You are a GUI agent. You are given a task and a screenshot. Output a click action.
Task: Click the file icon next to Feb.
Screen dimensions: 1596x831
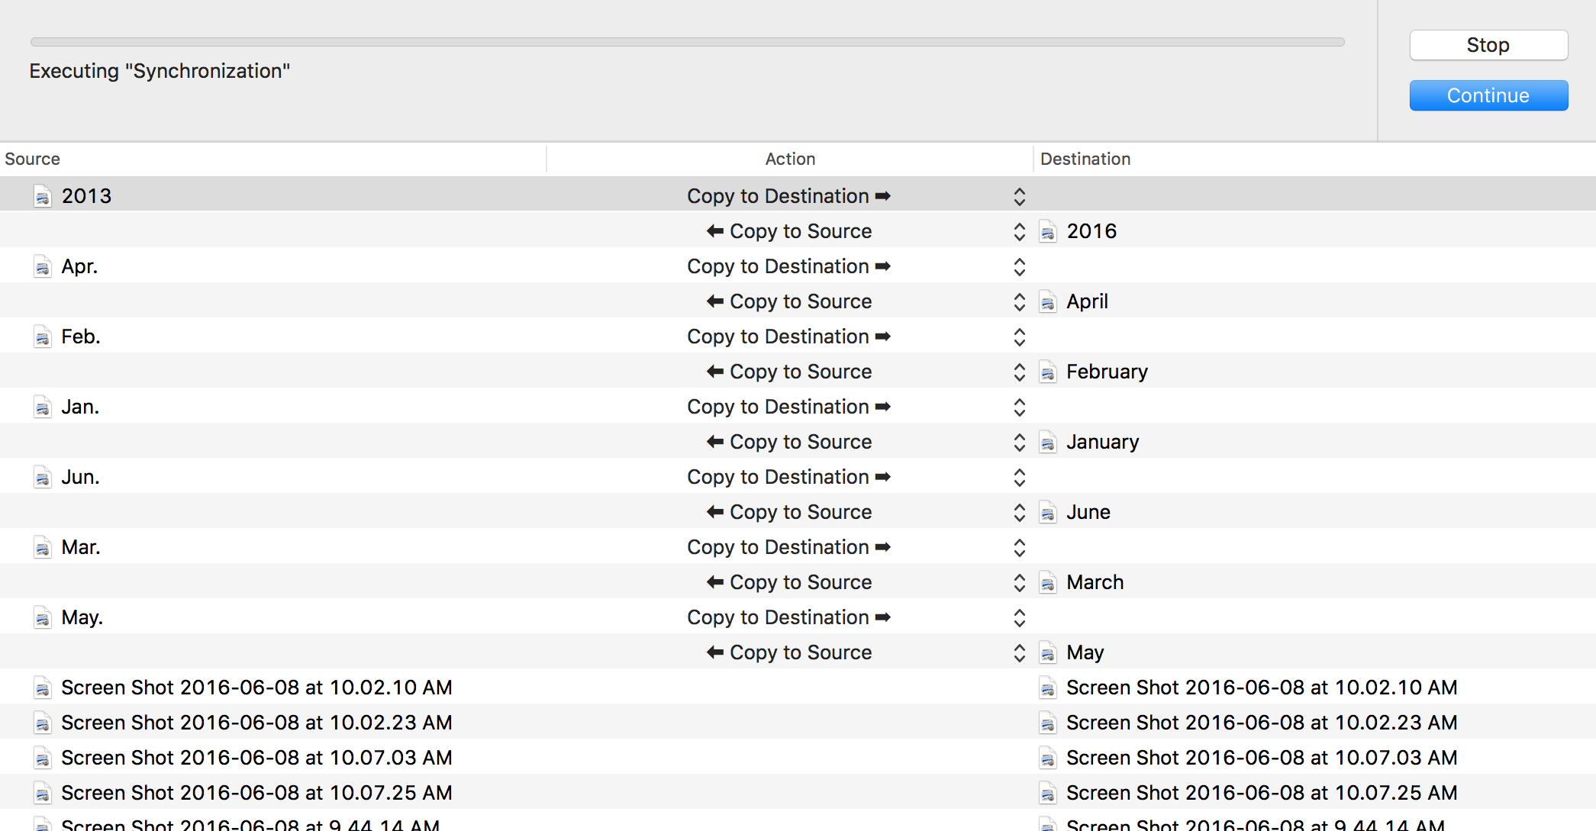43,337
